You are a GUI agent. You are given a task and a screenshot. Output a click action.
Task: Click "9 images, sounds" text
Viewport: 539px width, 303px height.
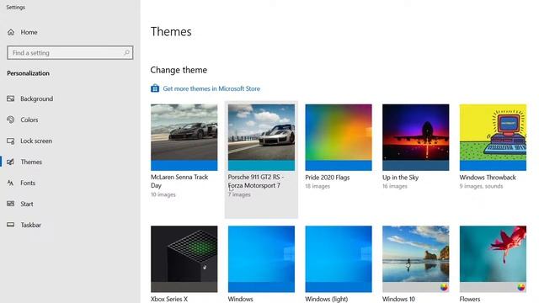tap(481, 186)
